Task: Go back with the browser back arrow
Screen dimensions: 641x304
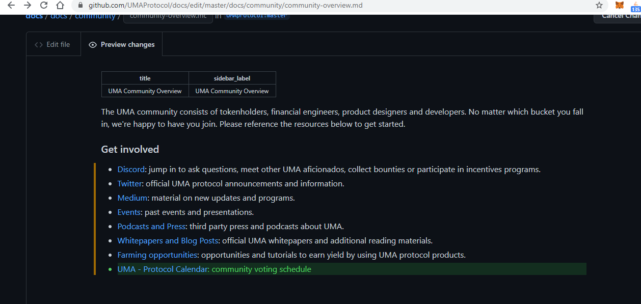Action: (11, 6)
